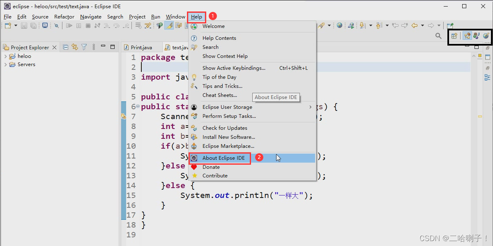Open the New wizard dropdown arrow
This screenshot has width=493, height=246.
click(16, 25)
